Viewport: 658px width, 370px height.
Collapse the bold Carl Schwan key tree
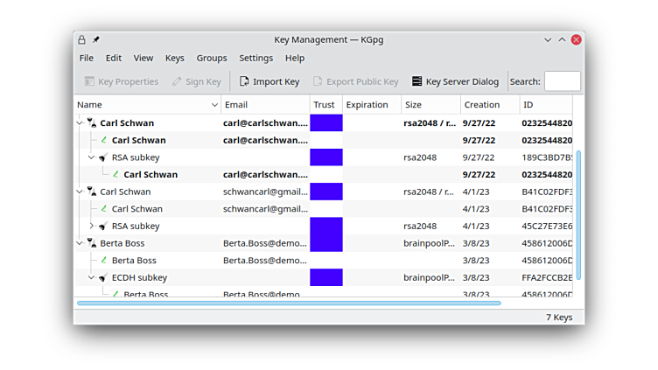(80, 123)
